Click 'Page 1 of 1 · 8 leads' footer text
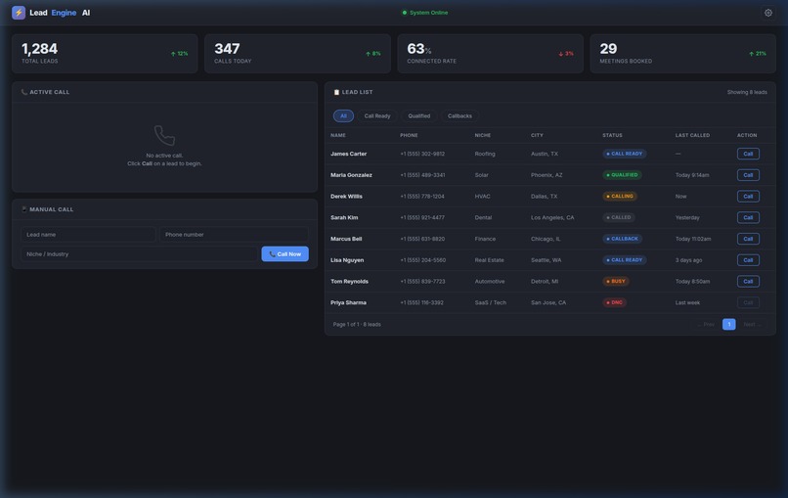Screen dimensions: 788x498 (357, 325)
